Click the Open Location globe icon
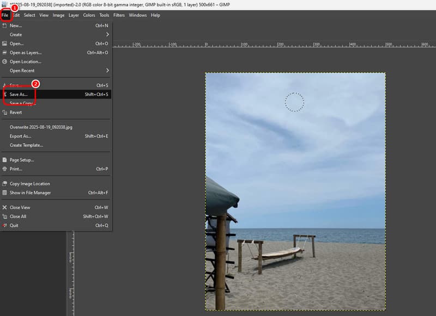The width and height of the screenshot is (436, 316). click(x=4, y=61)
